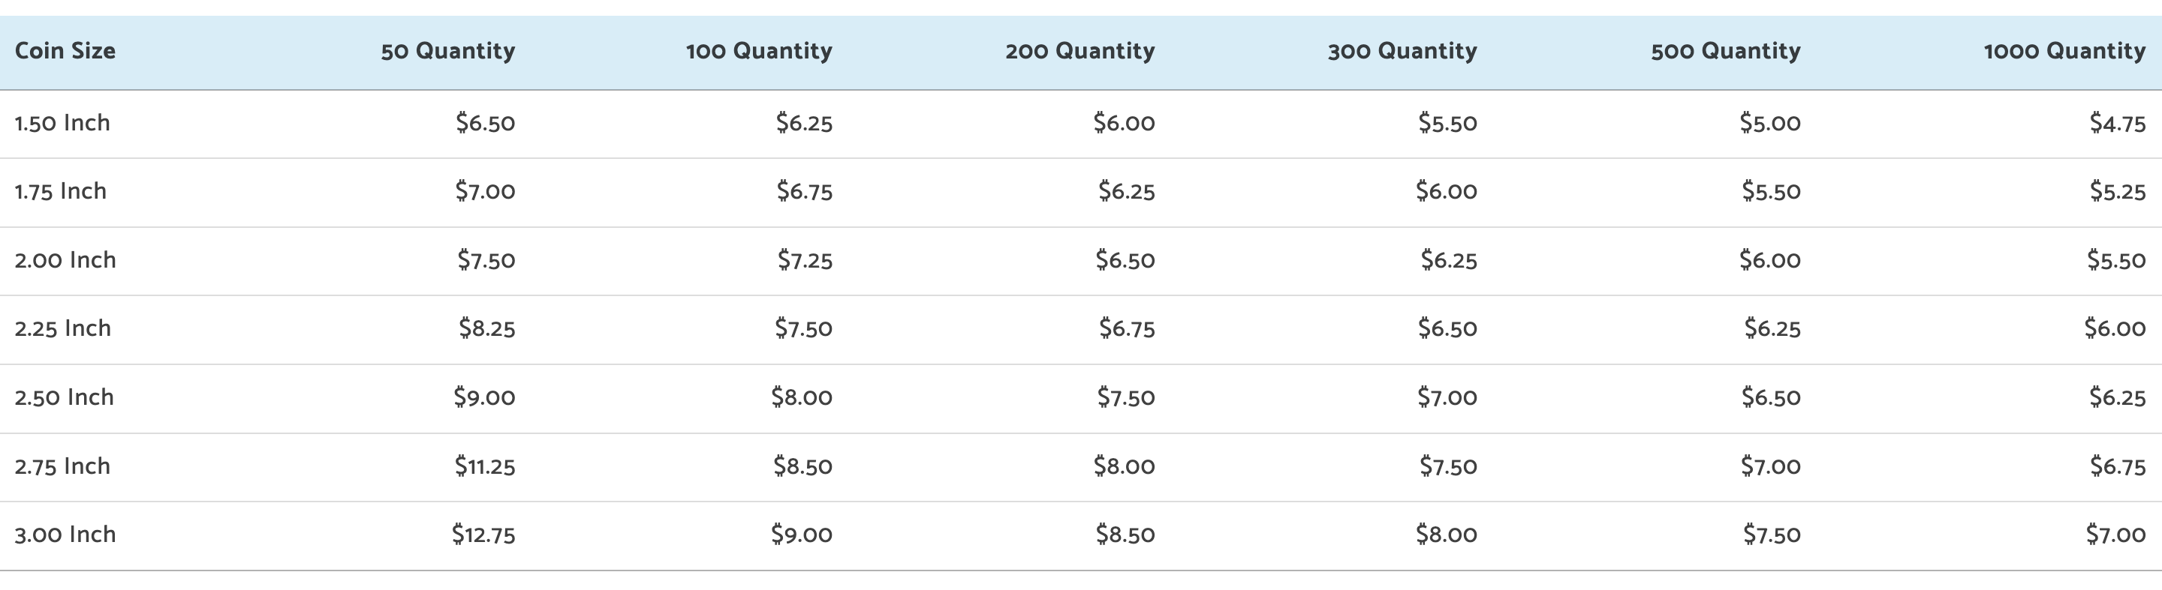Click the 100 Quantity header
The width and height of the screenshot is (2162, 590).
(759, 51)
